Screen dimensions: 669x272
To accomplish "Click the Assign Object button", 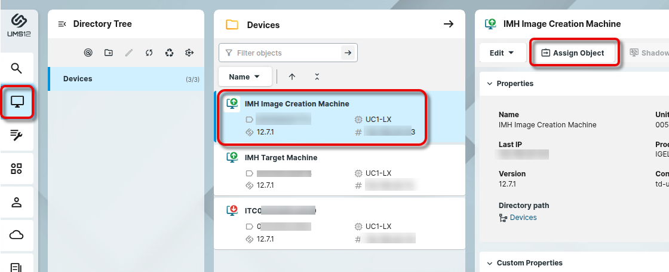I will (572, 53).
